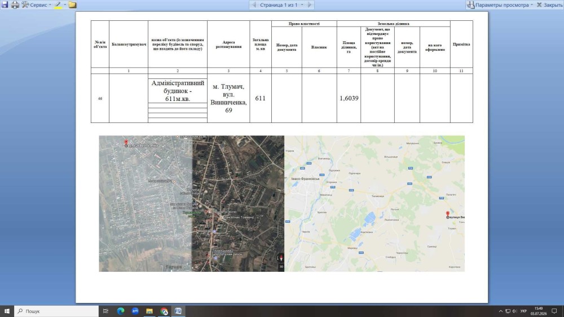This screenshot has height=317, width=564.
Task: Click the address cell 'м. Тлумач, вул. Винниченка, 69'
Action: 228,98
